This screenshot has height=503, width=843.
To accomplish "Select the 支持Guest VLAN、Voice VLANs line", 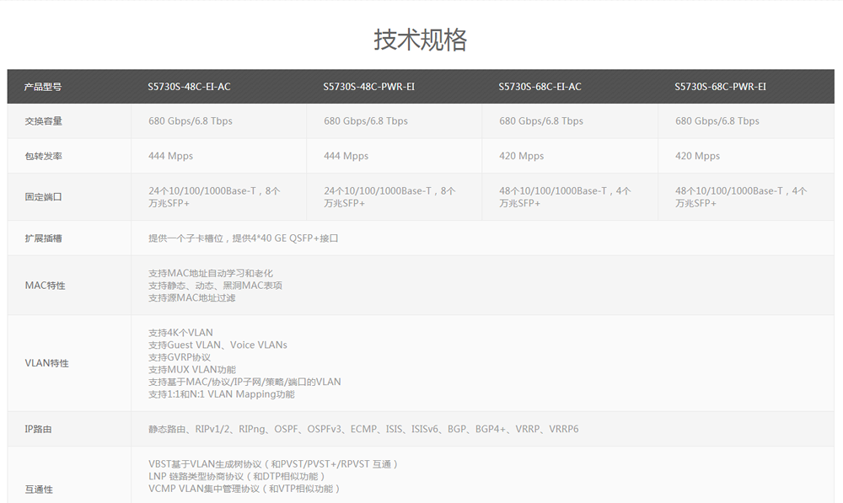I will coord(217,345).
